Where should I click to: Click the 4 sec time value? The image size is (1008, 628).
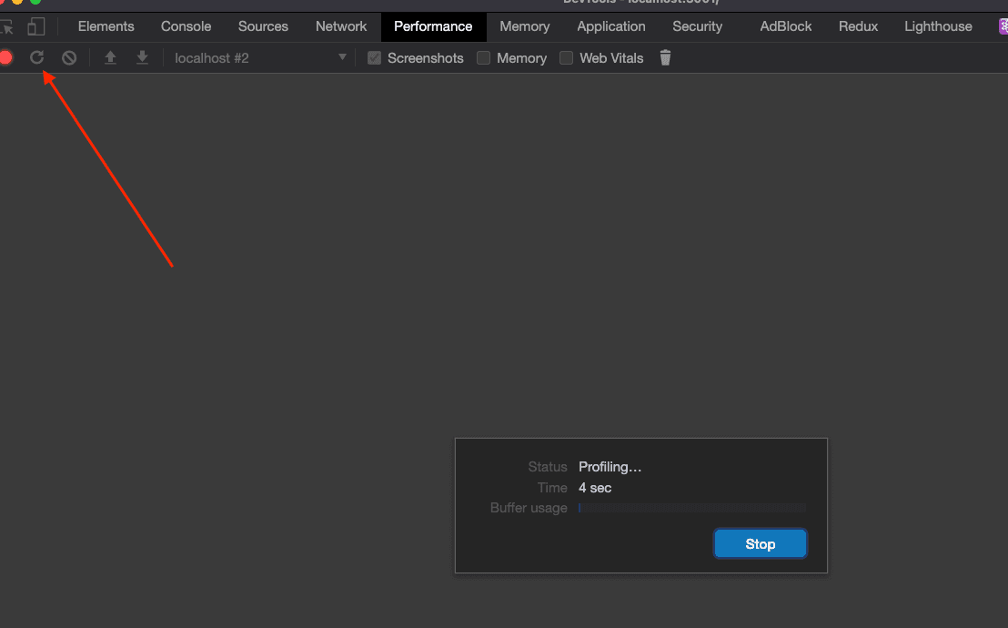tap(595, 488)
